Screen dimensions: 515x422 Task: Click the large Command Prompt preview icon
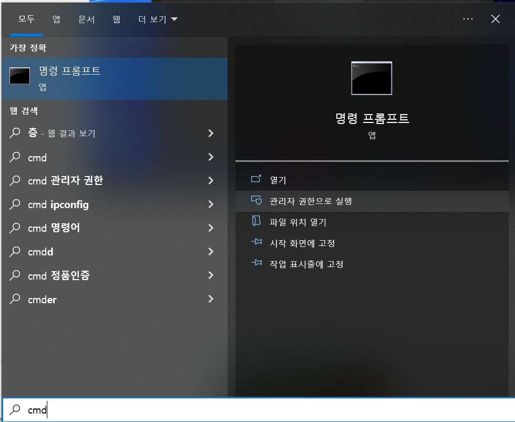click(x=372, y=78)
